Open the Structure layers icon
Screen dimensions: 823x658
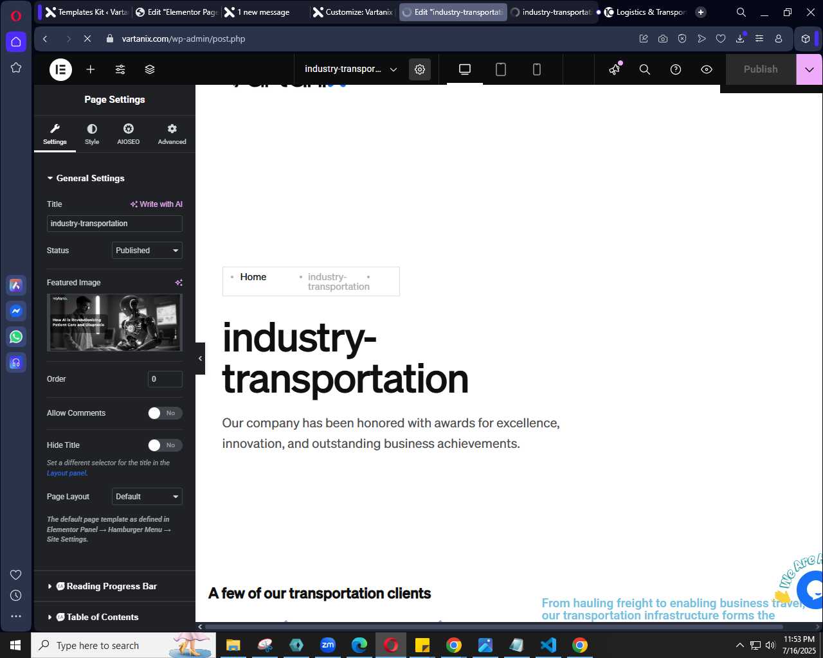(150, 69)
